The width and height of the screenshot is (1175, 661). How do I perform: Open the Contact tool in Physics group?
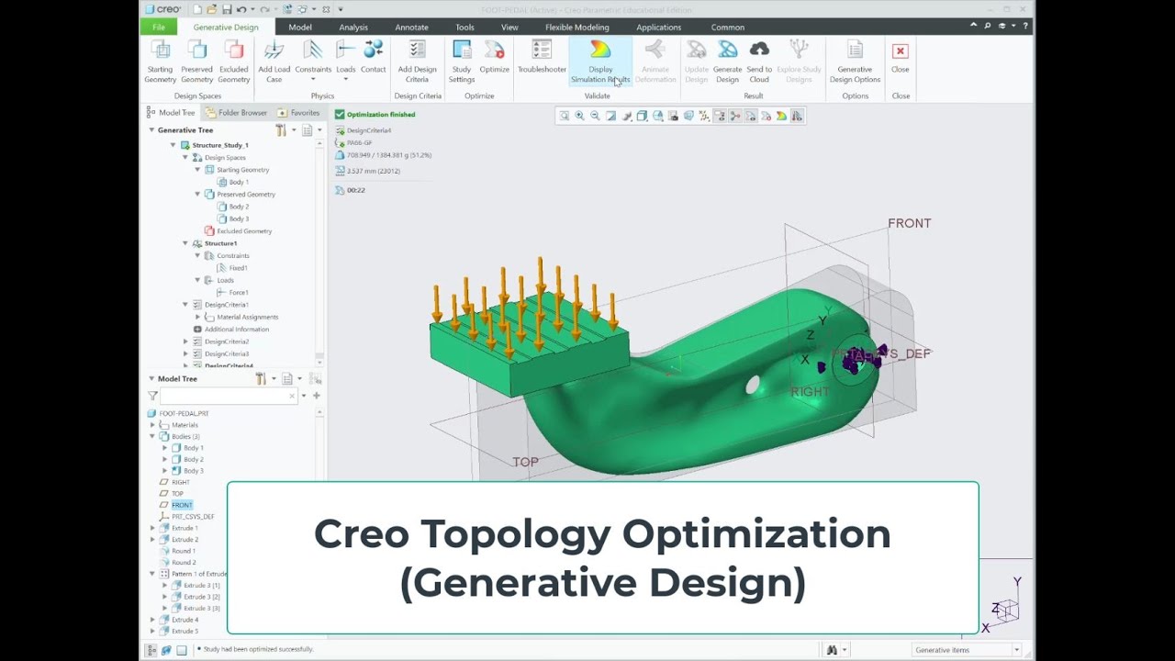coord(374,57)
